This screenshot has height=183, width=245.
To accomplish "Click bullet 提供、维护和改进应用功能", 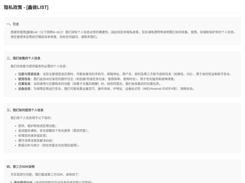I will [37, 126].
